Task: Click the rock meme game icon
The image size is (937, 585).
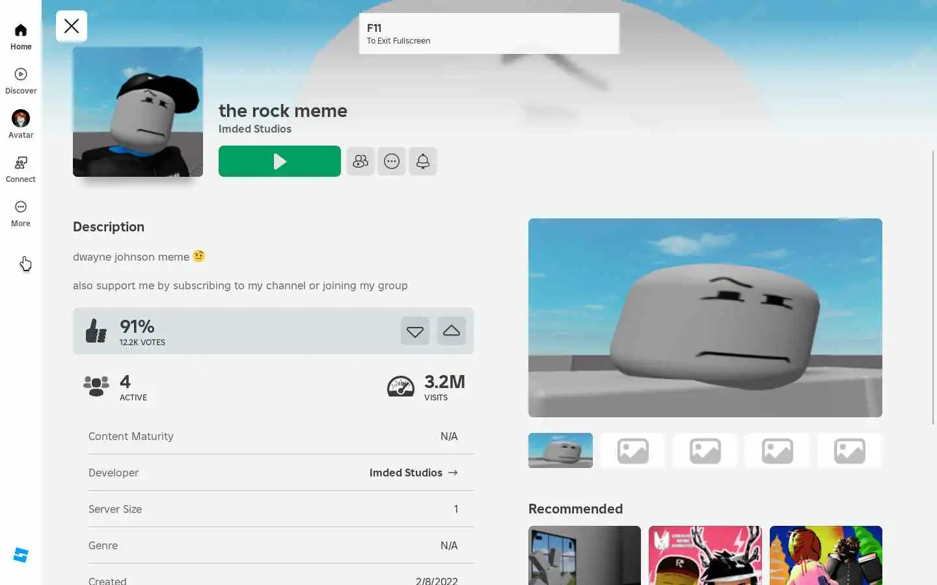Action: click(138, 112)
